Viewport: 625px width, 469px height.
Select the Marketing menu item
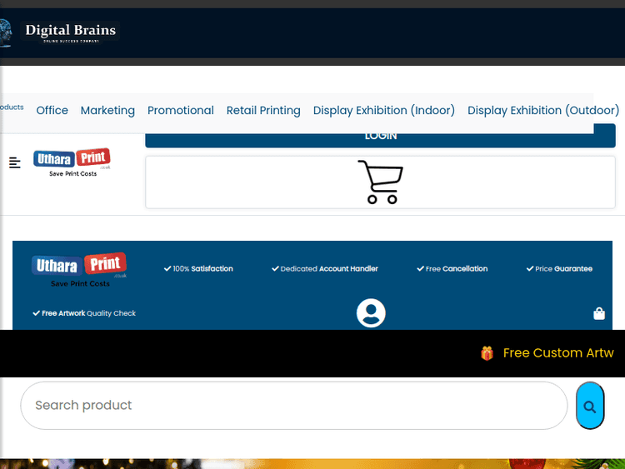107,110
